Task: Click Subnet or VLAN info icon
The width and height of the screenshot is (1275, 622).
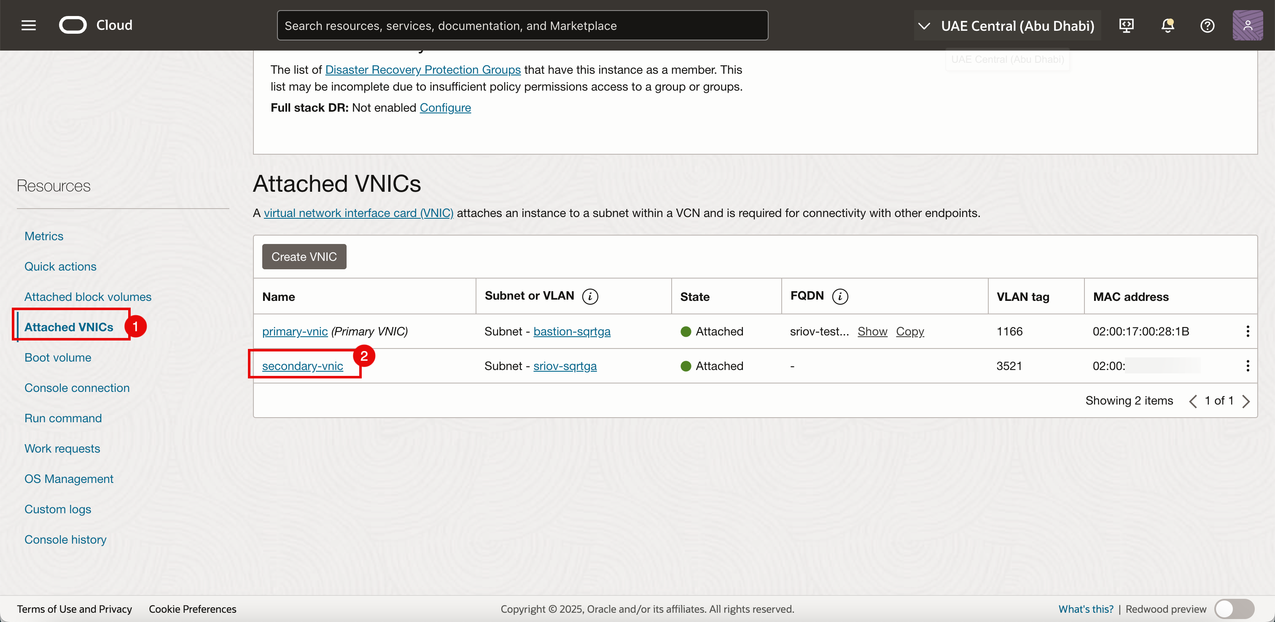Action: [590, 296]
